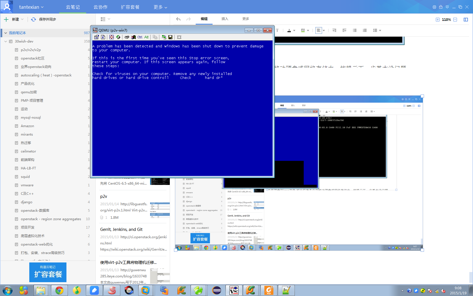This screenshot has height=296, width=473.
Task: Click the Windows Start button
Action: tap(8, 290)
